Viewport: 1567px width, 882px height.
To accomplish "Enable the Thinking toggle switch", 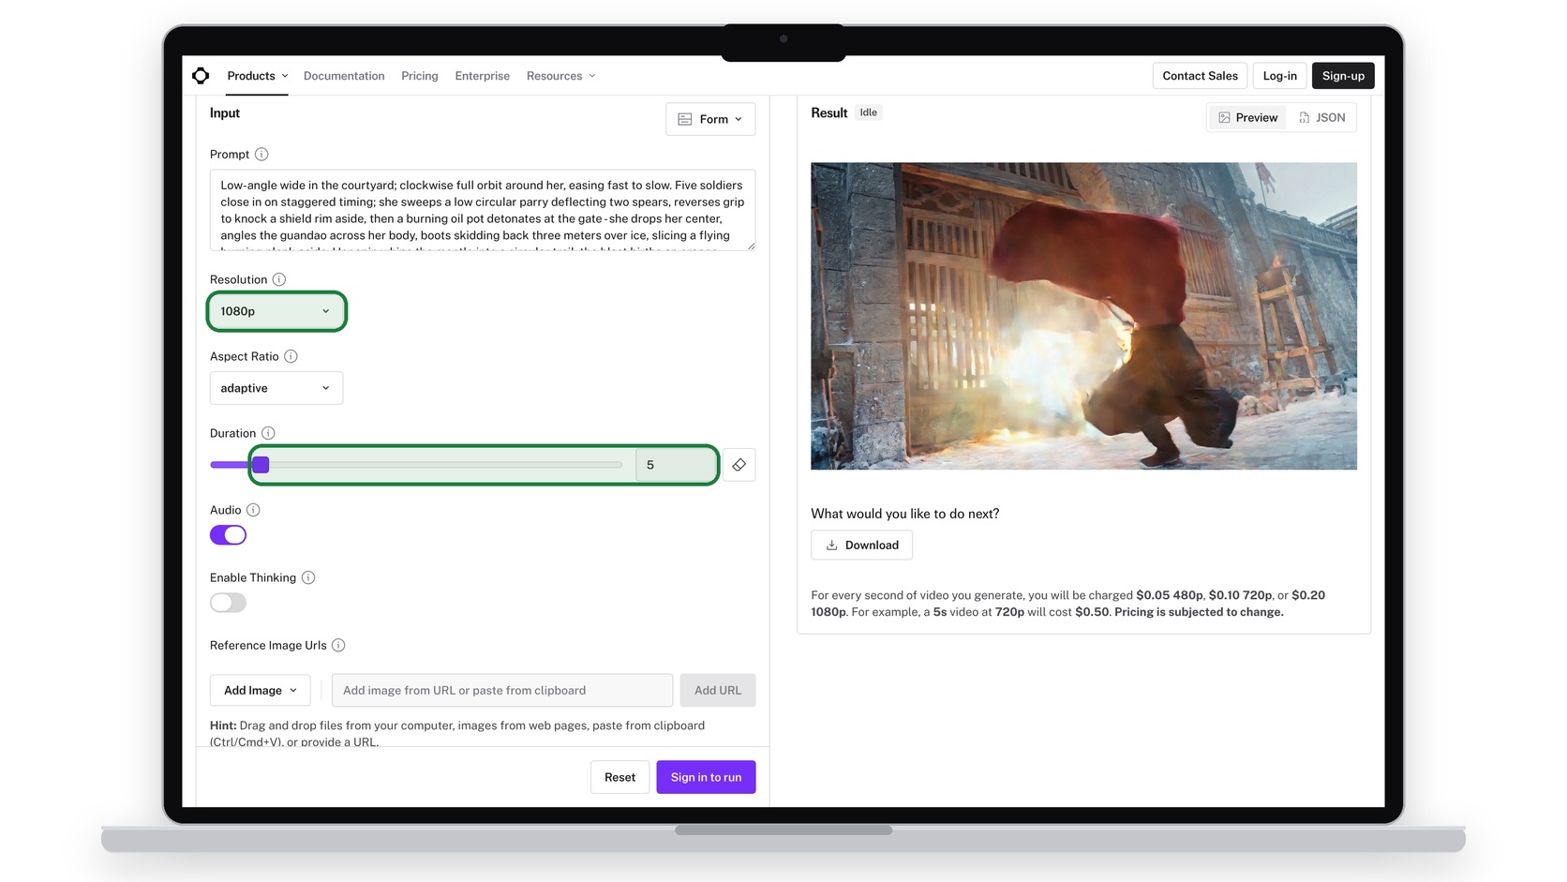I will [x=228, y=603].
